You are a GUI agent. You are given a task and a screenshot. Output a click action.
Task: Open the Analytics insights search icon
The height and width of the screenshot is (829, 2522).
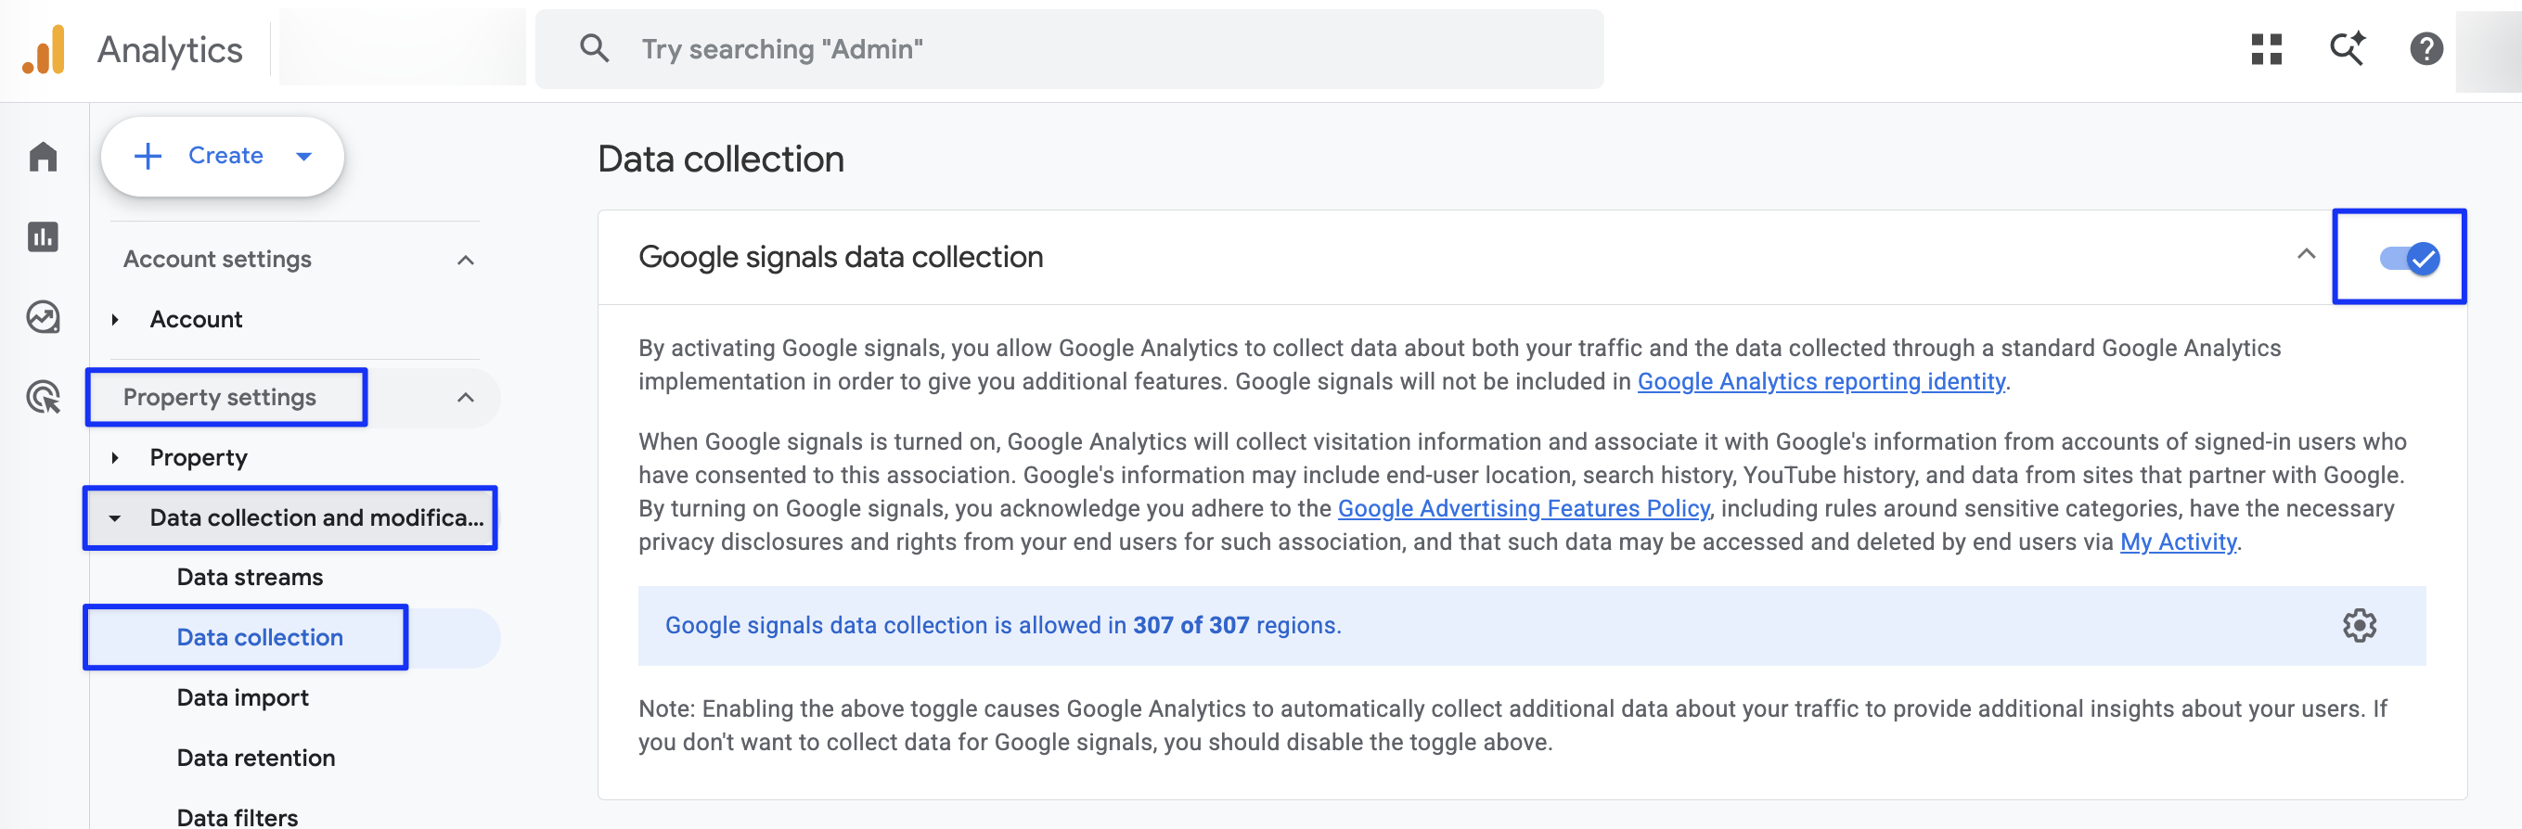2347,49
